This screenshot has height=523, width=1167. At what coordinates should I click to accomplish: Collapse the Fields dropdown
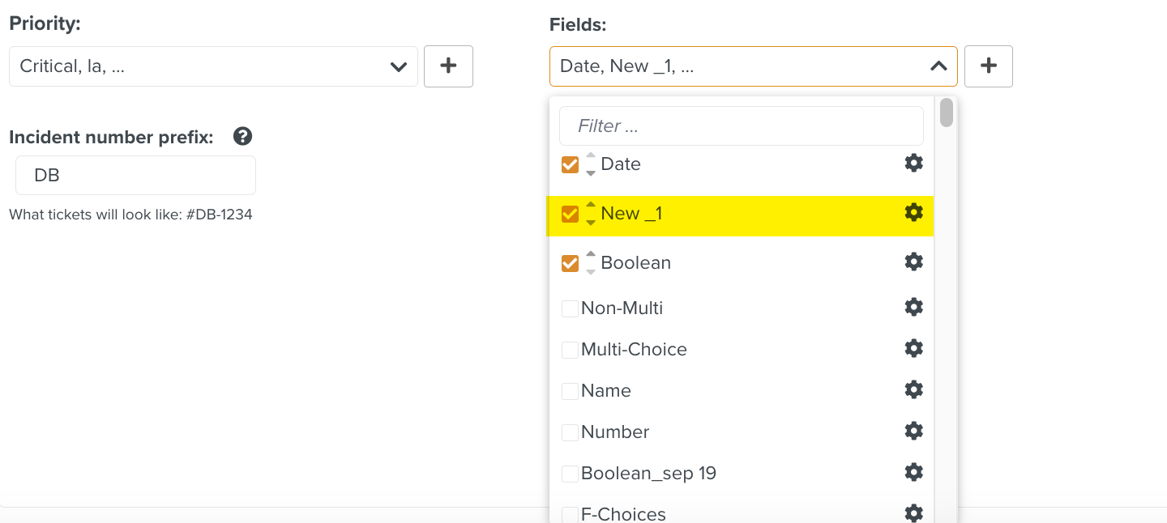coord(938,66)
